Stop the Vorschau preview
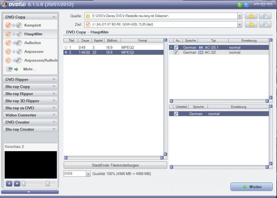 coord(17,184)
